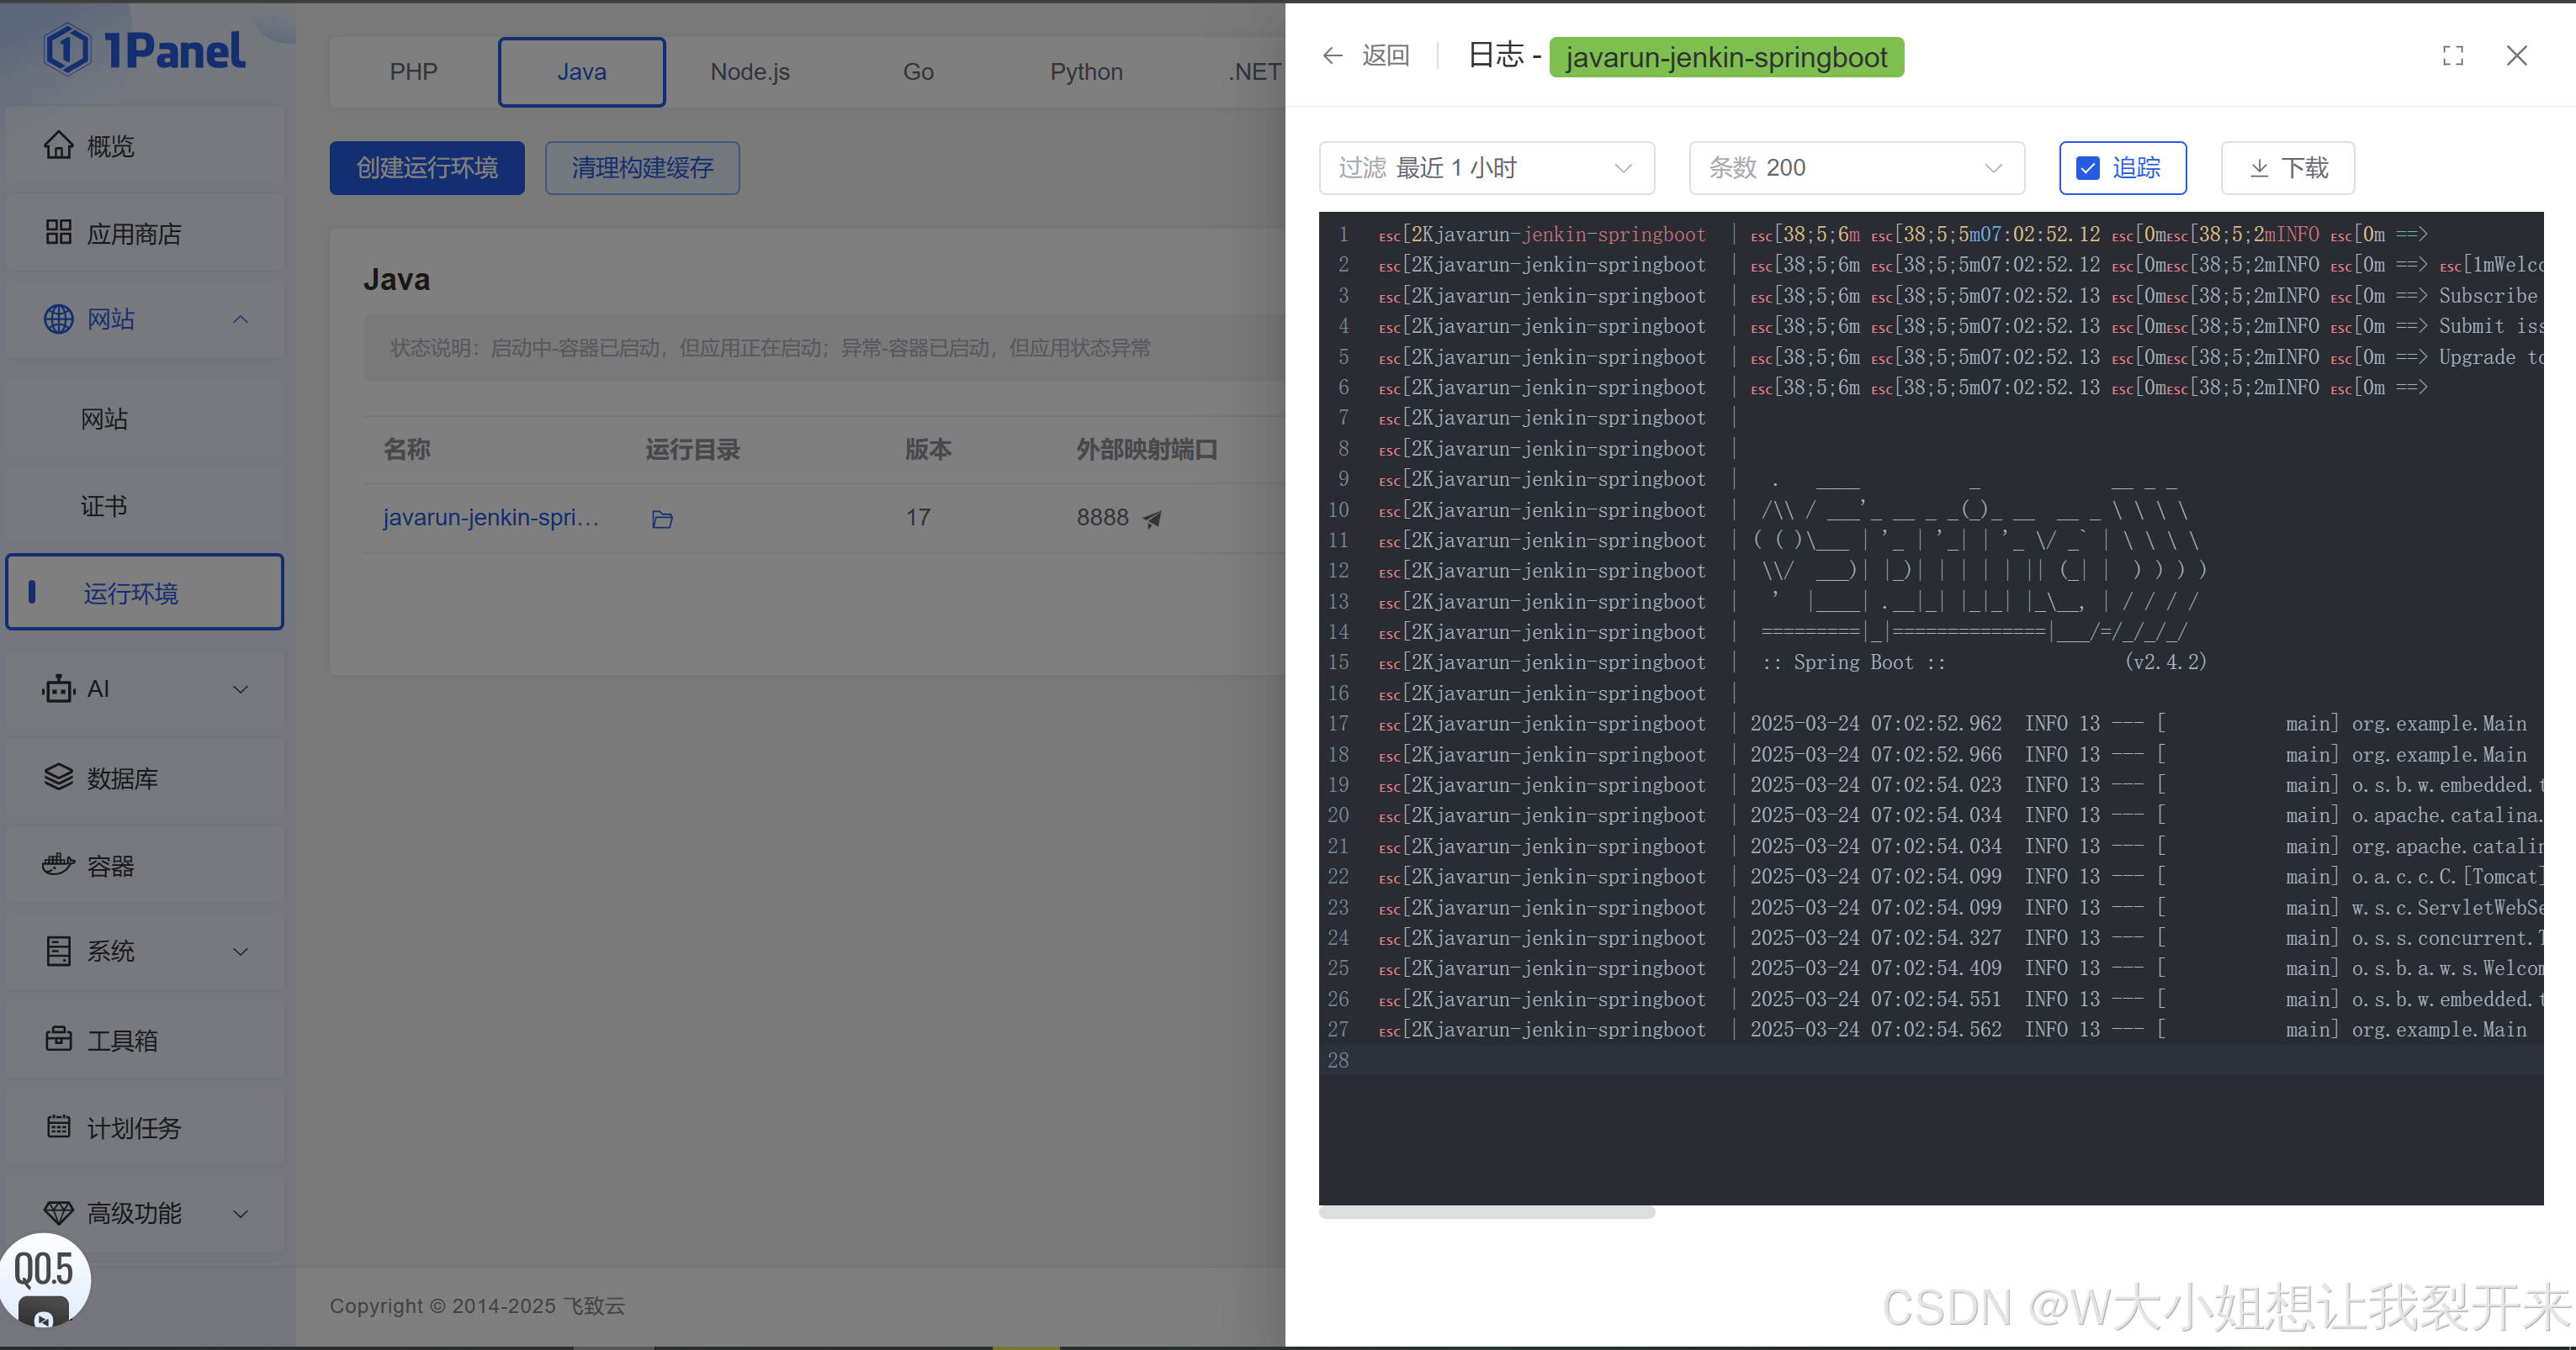Switch to the Go tab

(918, 72)
